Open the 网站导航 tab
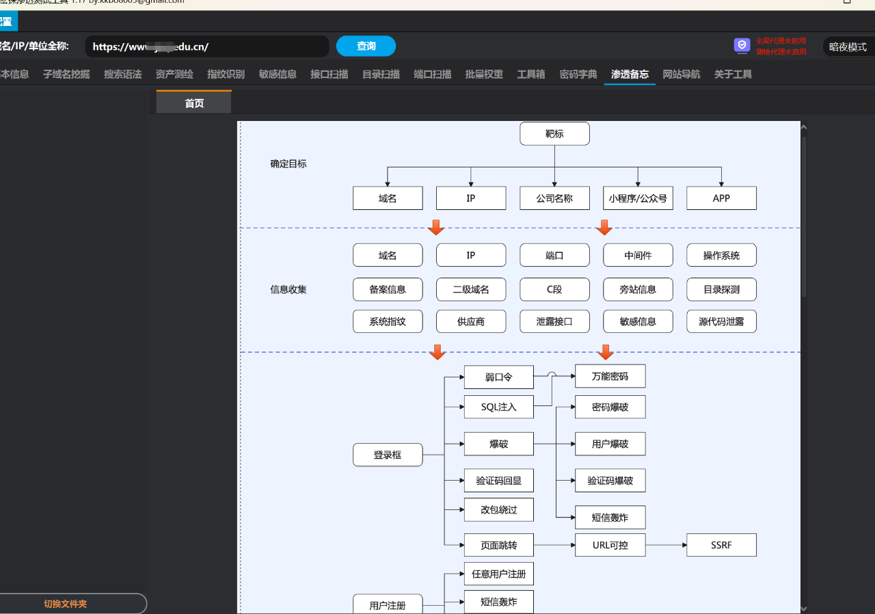The image size is (875, 614). click(682, 74)
